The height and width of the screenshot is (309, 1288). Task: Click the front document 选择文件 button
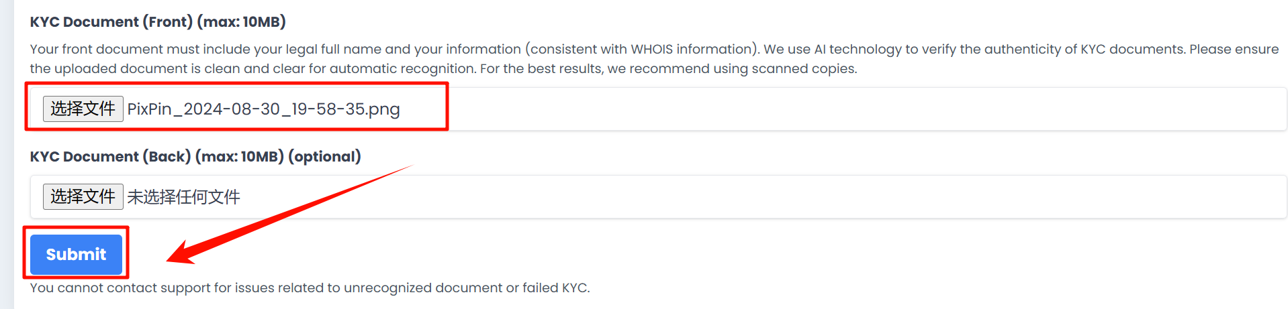[x=83, y=109]
